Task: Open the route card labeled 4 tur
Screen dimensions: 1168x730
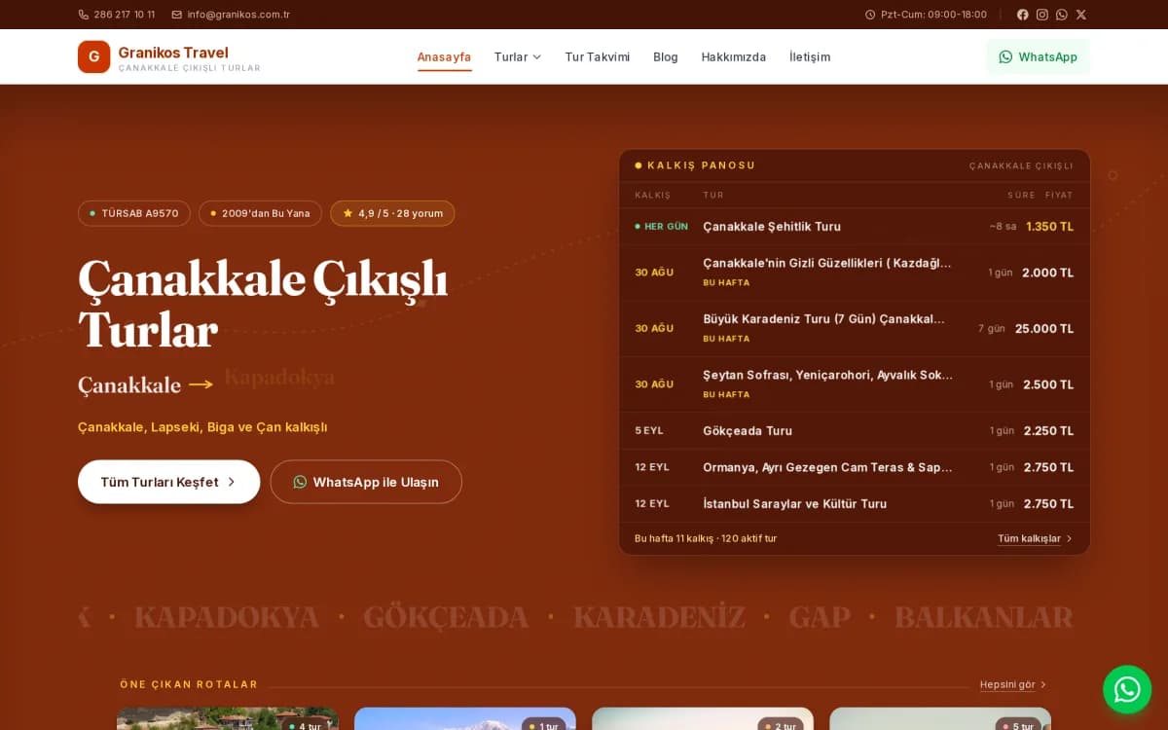Action: coord(228,719)
